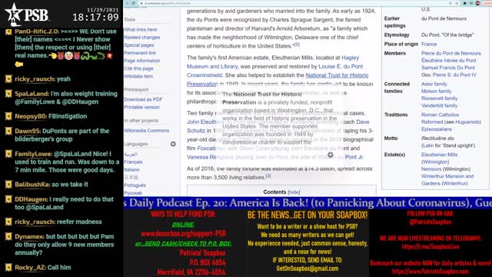The image size is (492, 277).
Task: Click the 'GetOnSoapbox@gmail.com' email text
Action: click(x=307, y=269)
